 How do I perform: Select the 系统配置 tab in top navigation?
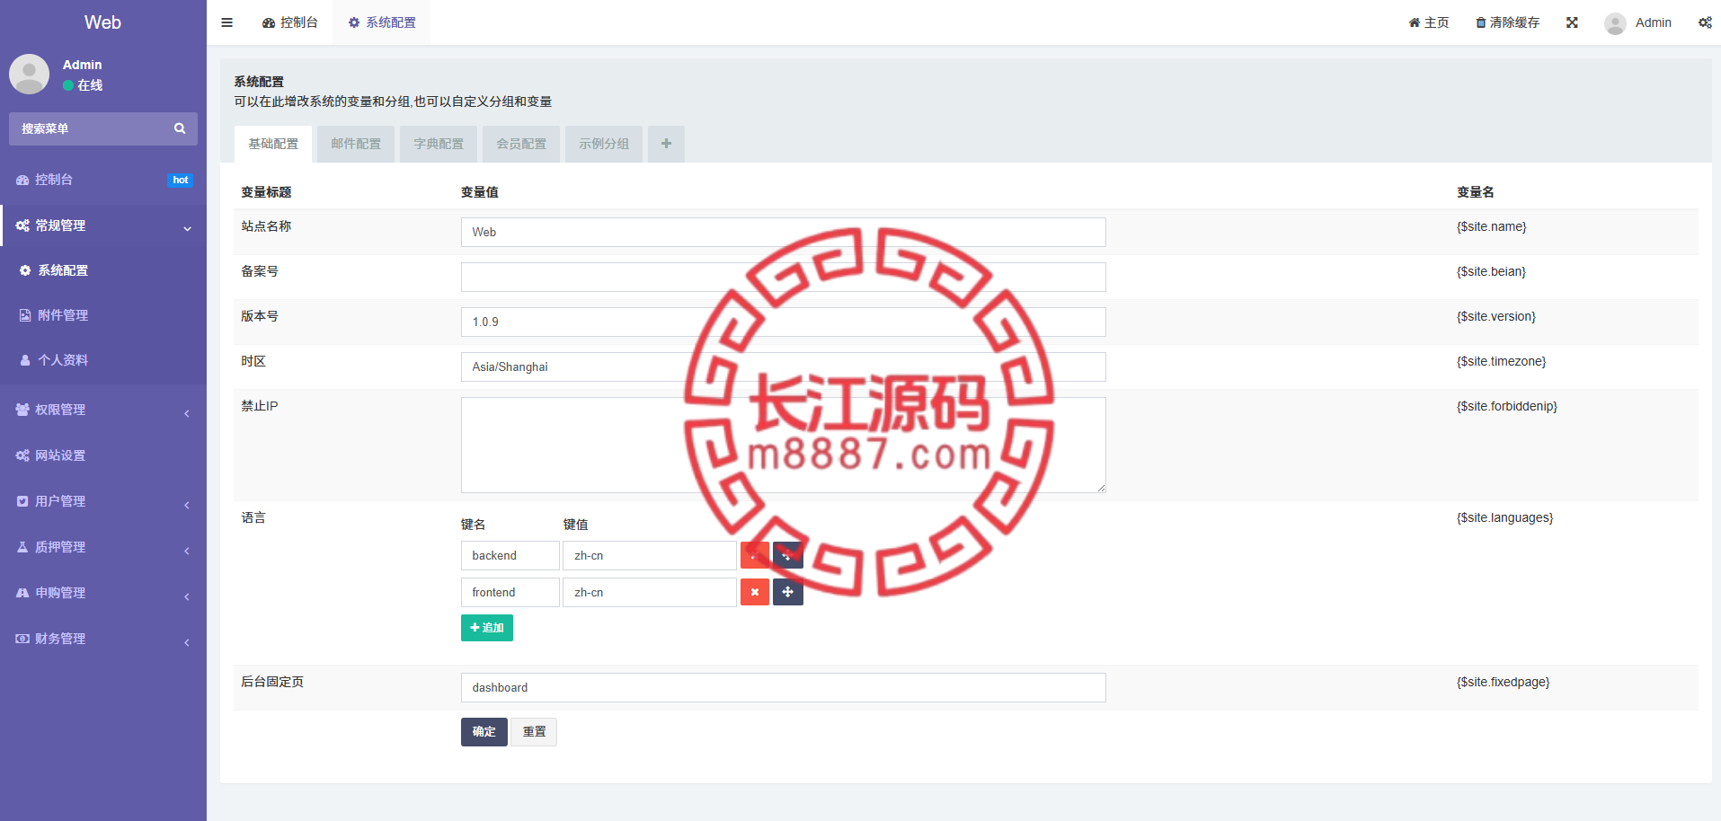pos(382,22)
